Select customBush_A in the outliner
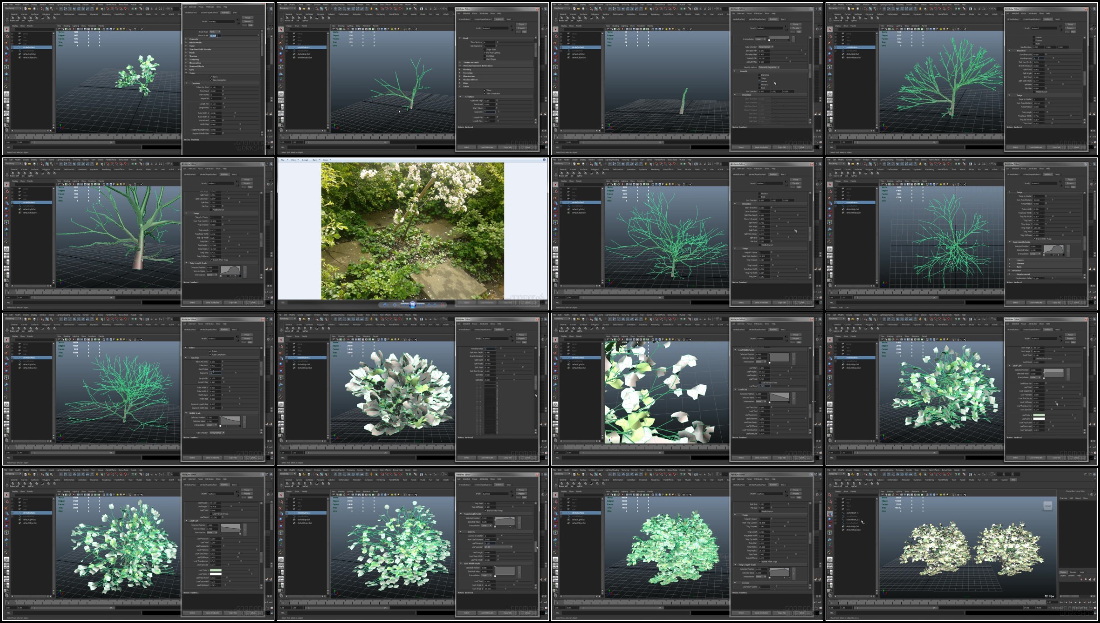Viewport: 1100px width, 623px height. coord(852,513)
